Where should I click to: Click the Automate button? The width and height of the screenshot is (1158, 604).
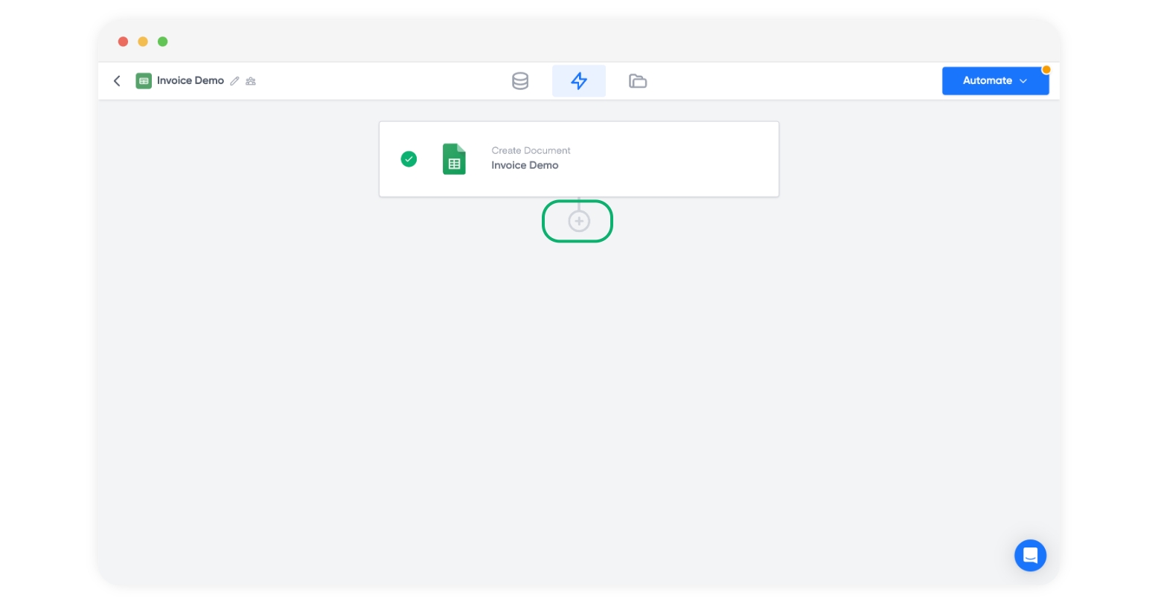point(987,81)
